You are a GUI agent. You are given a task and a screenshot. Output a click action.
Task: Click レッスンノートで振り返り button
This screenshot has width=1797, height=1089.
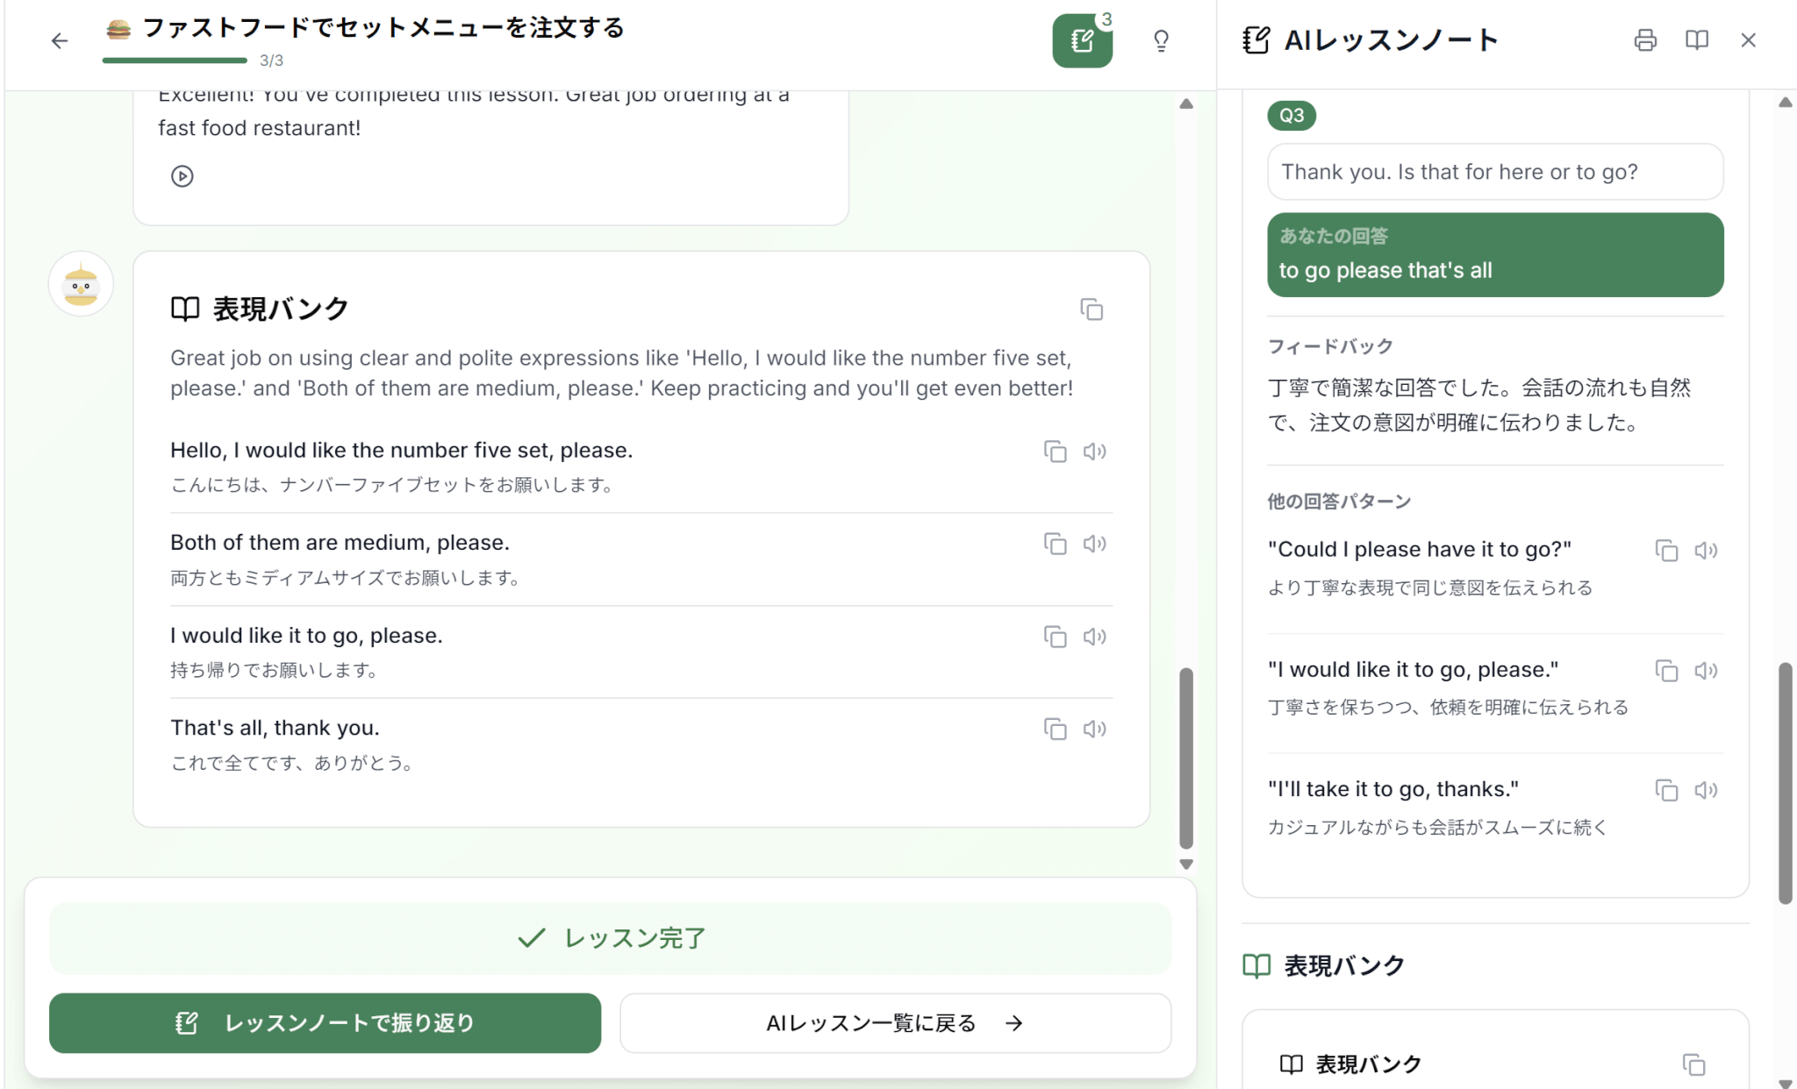point(325,1022)
